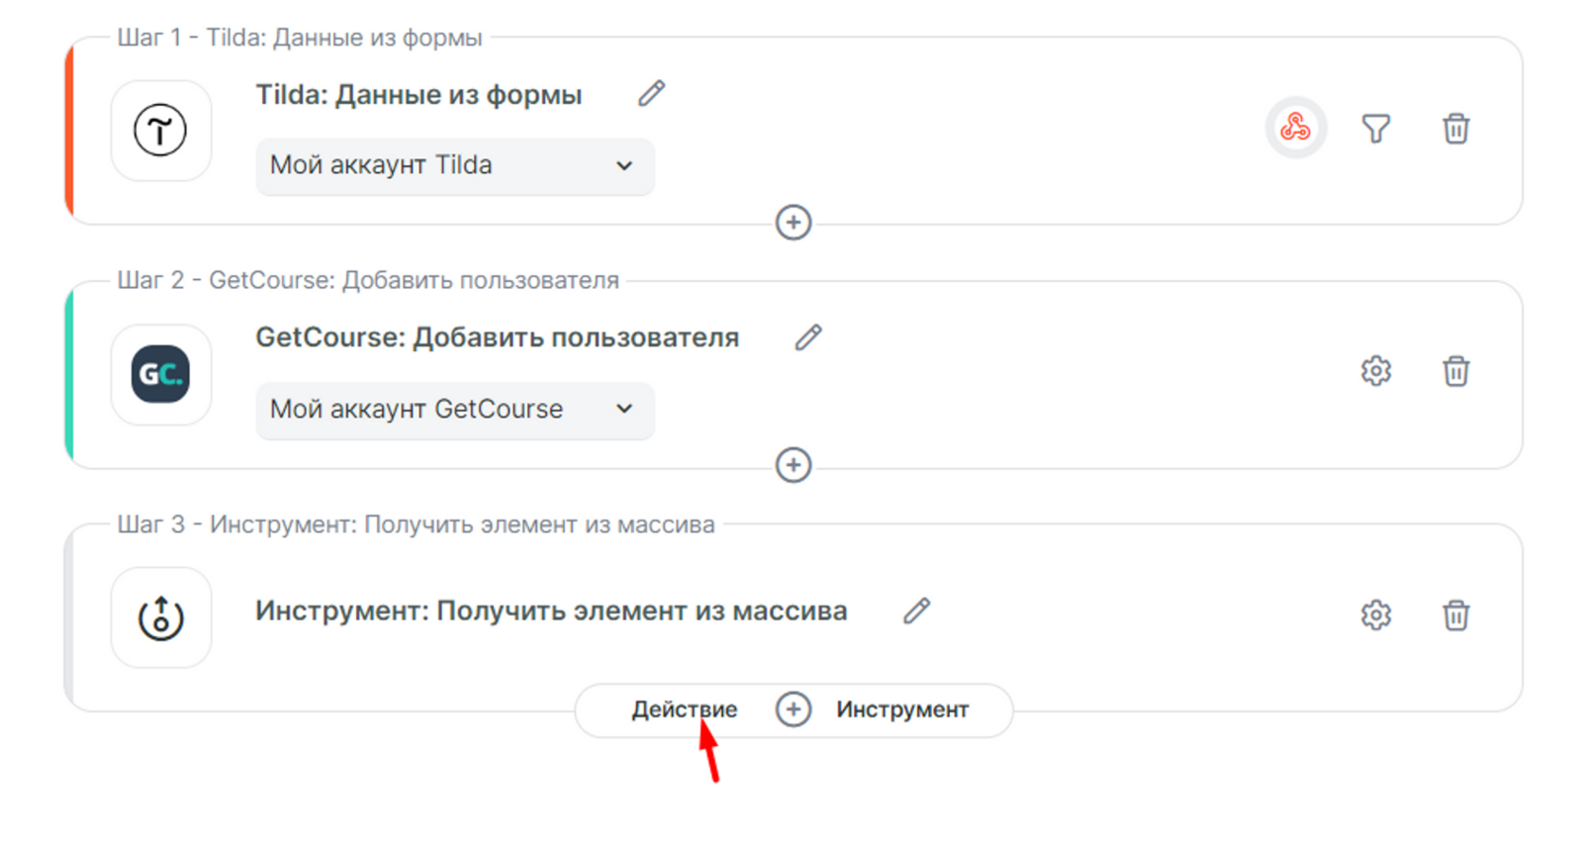1583x849 pixels.
Task: Open the filter for the Tilda step
Action: pos(1375,128)
